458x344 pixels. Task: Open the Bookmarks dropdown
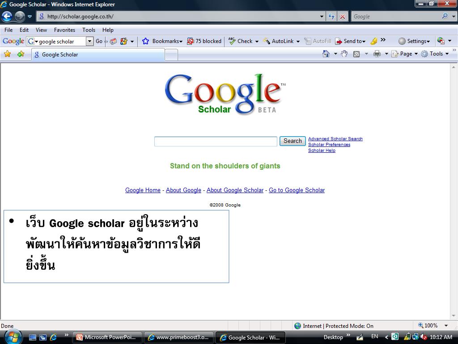[x=167, y=41]
